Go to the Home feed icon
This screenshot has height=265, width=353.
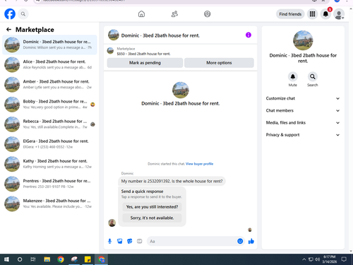point(141,14)
